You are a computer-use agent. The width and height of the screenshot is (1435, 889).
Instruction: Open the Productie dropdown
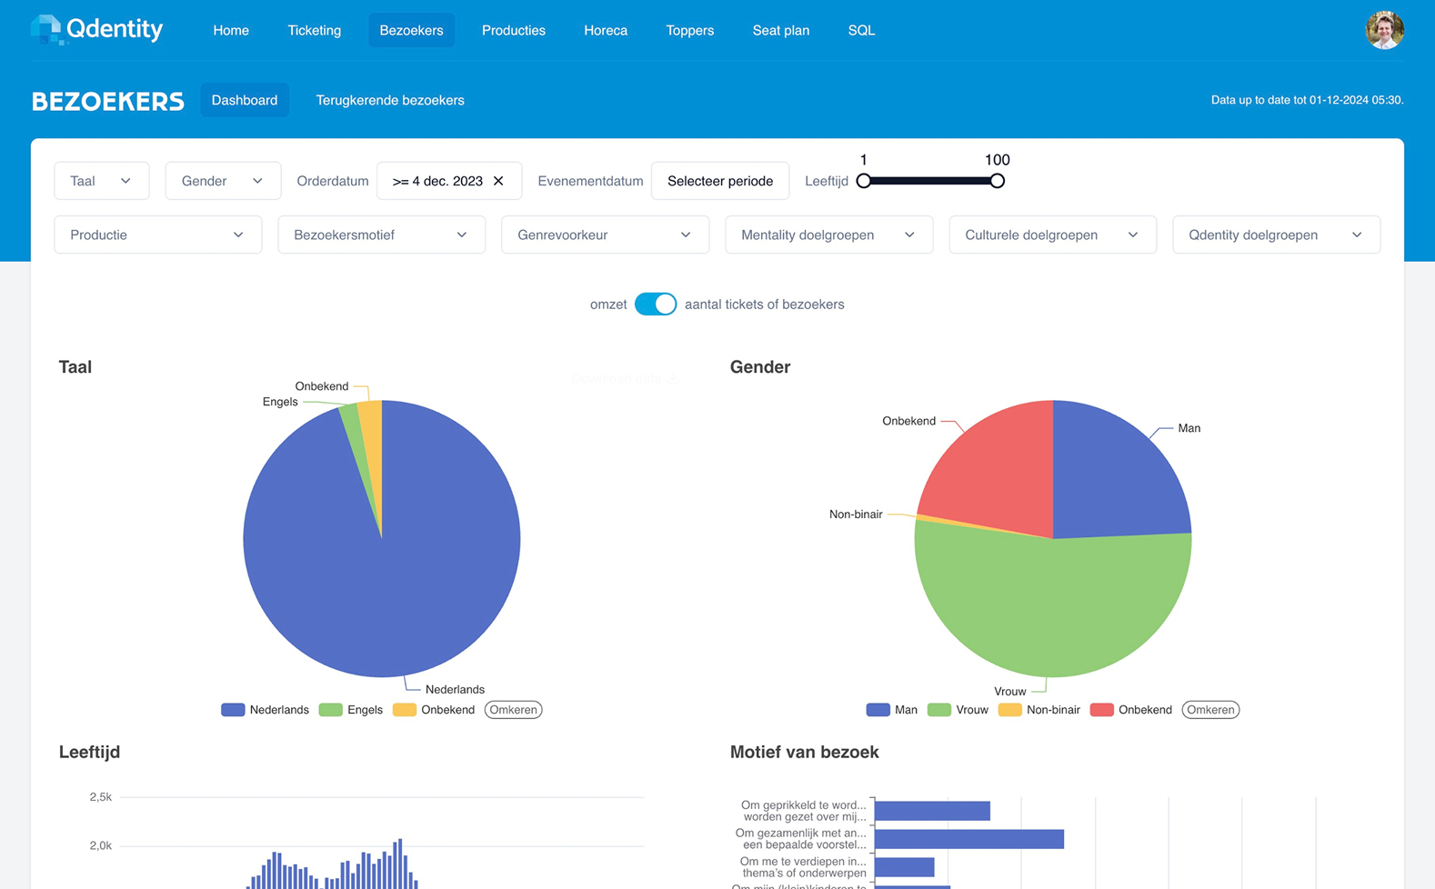(157, 235)
